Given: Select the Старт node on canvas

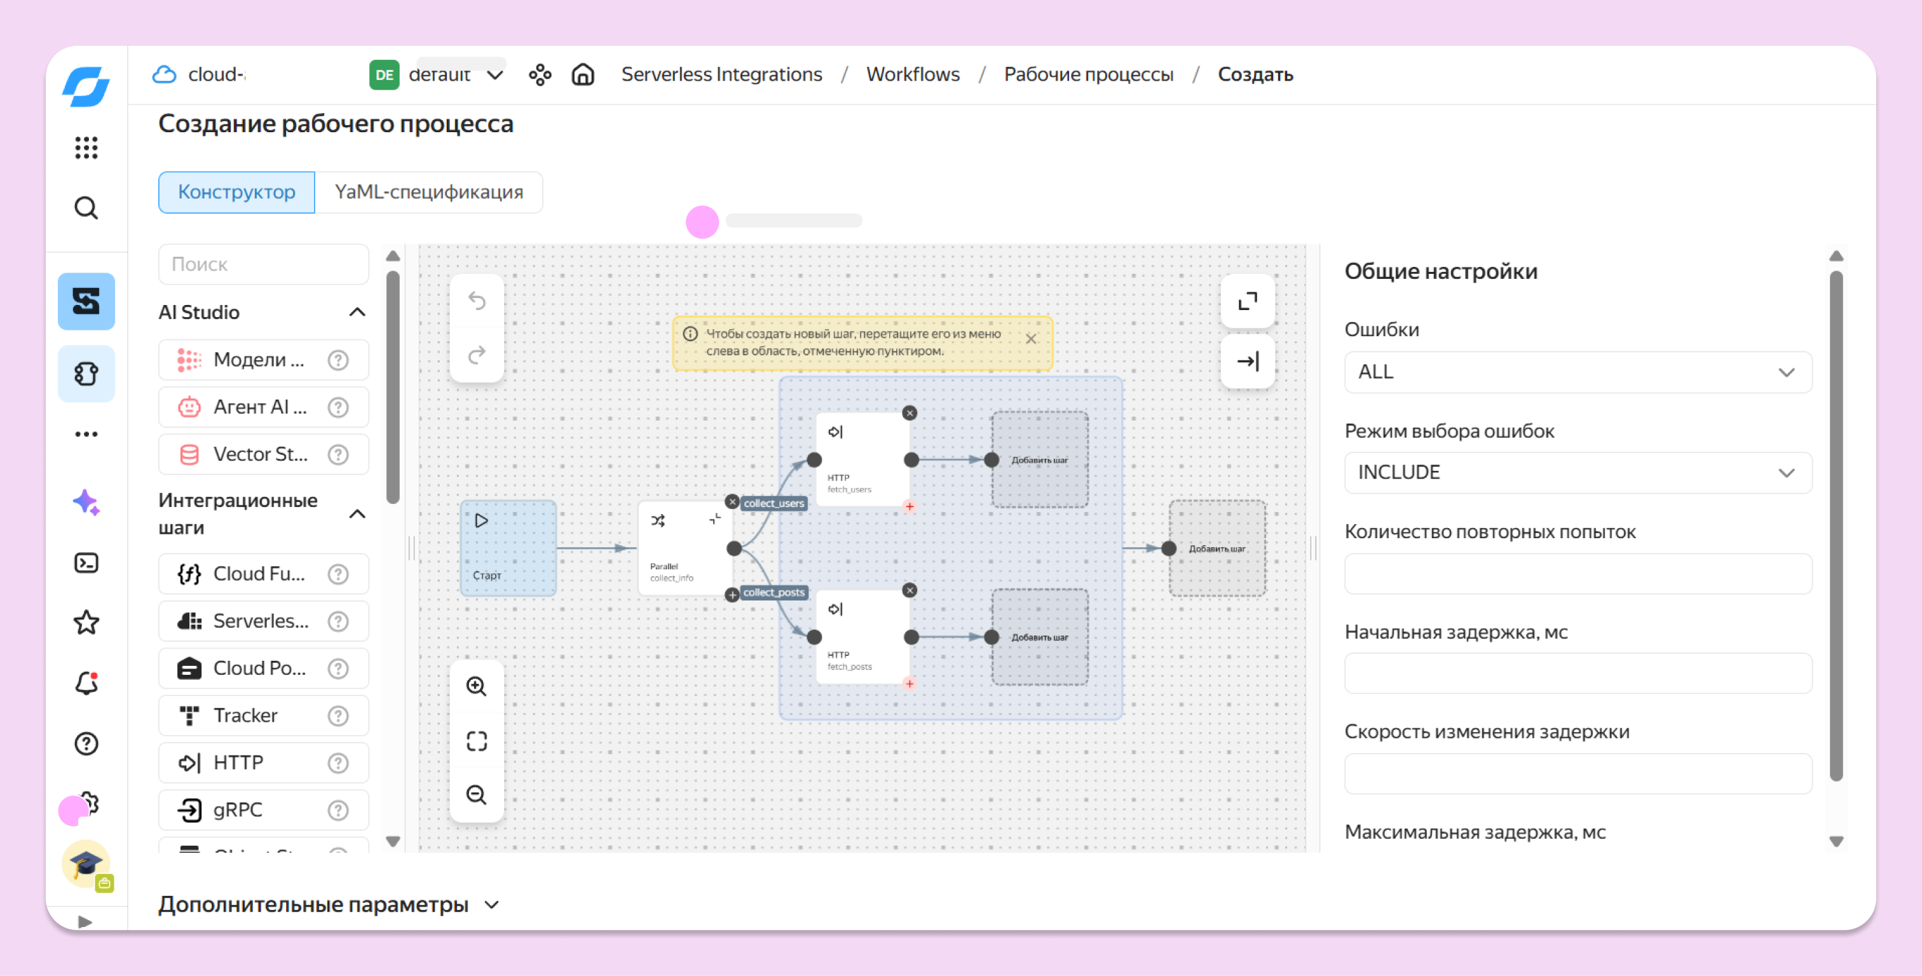Looking at the screenshot, I should 507,548.
